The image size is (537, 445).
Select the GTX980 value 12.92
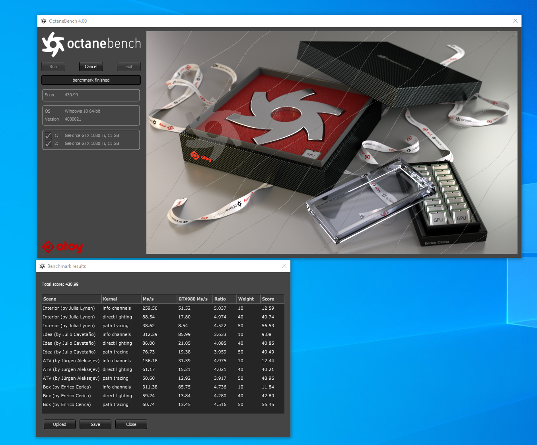click(x=184, y=378)
